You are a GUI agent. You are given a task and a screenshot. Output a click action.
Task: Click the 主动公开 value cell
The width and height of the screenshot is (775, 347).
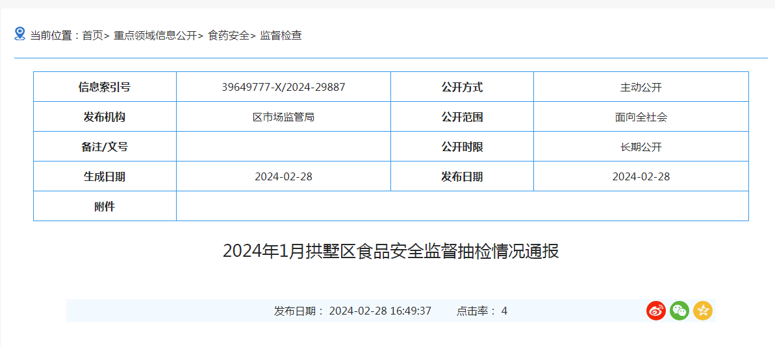pos(641,87)
